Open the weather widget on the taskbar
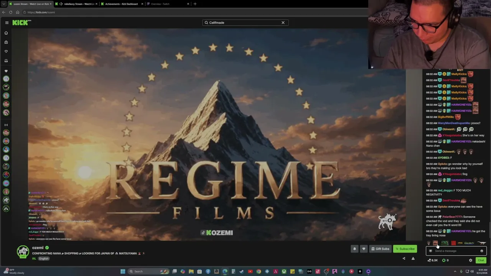 pos(14,271)
